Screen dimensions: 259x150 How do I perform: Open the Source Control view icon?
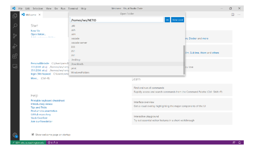[15, 36]
